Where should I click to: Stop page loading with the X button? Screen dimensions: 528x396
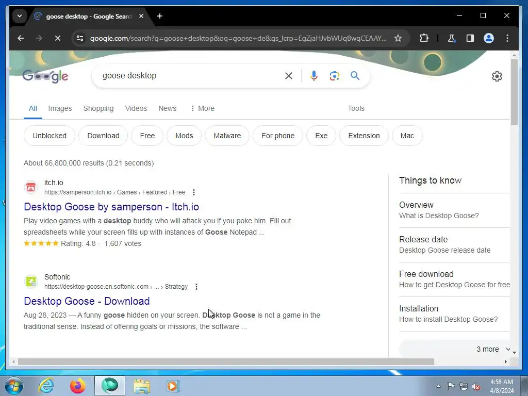pos(58,38)
